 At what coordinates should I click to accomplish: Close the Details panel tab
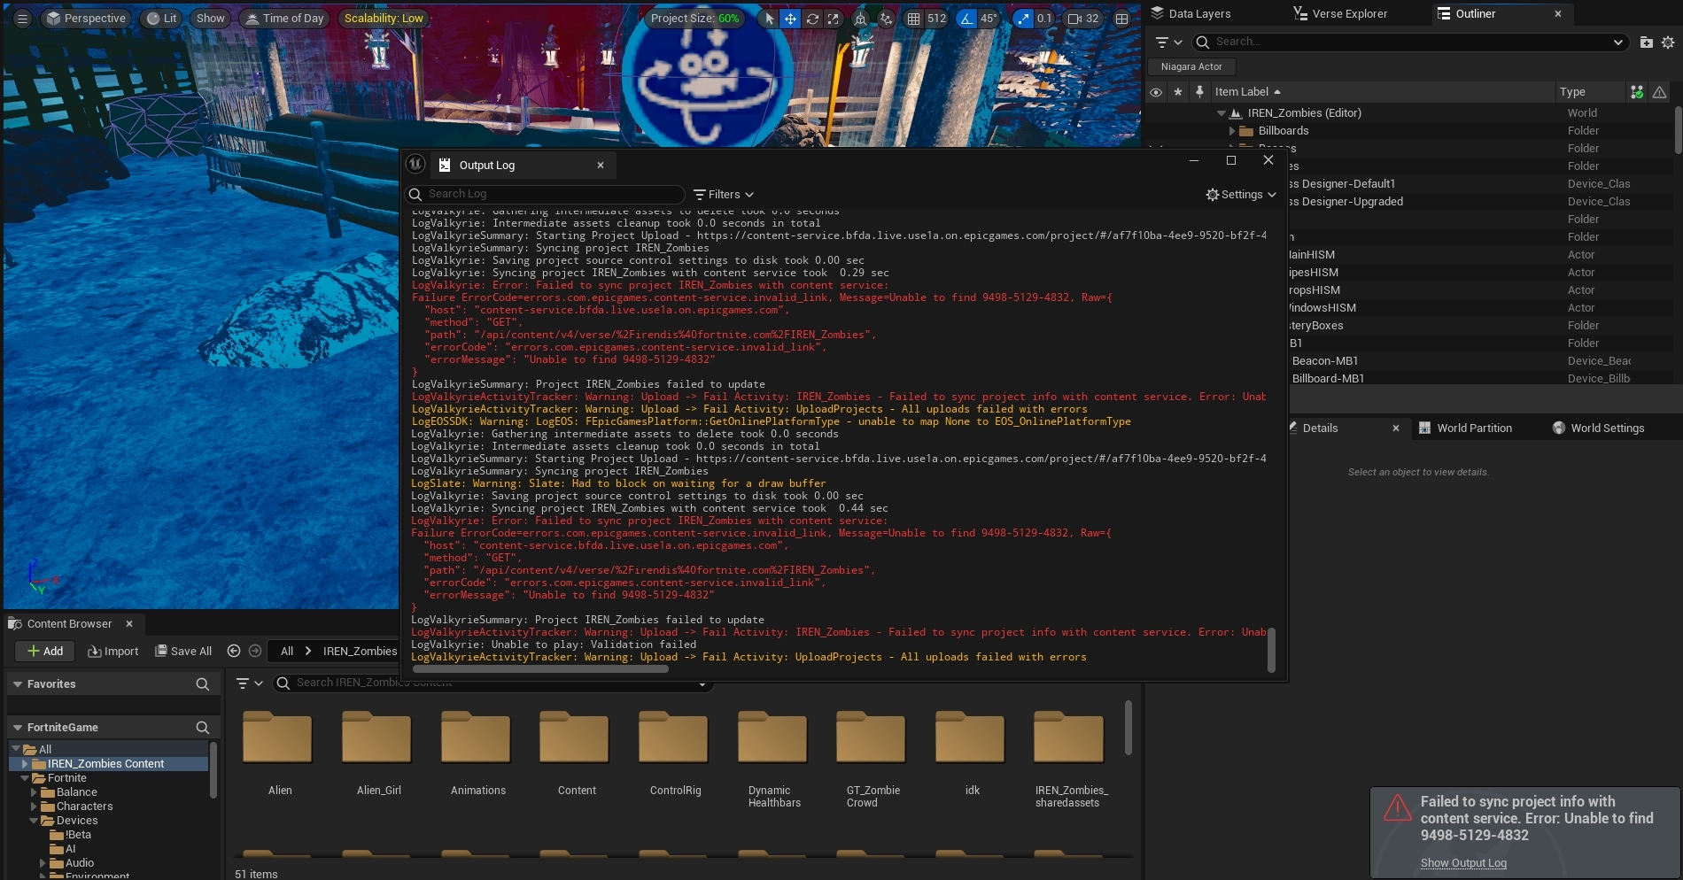click(1396, 428)
